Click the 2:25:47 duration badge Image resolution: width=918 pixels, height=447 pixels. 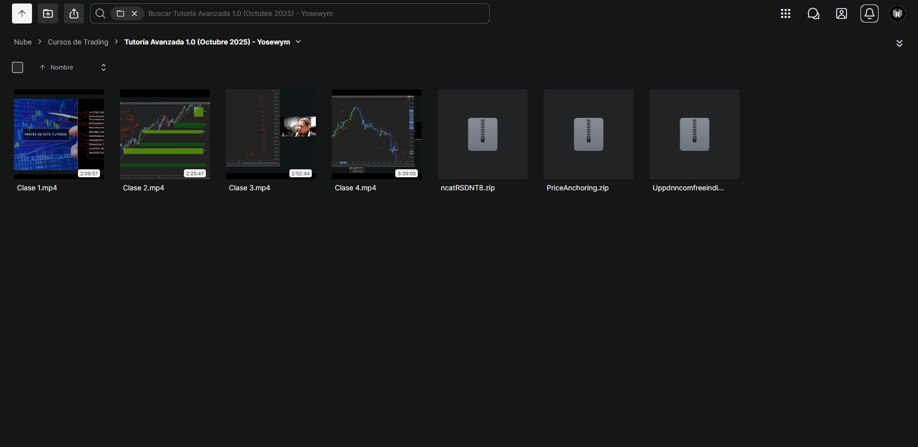tap(195, 173)
